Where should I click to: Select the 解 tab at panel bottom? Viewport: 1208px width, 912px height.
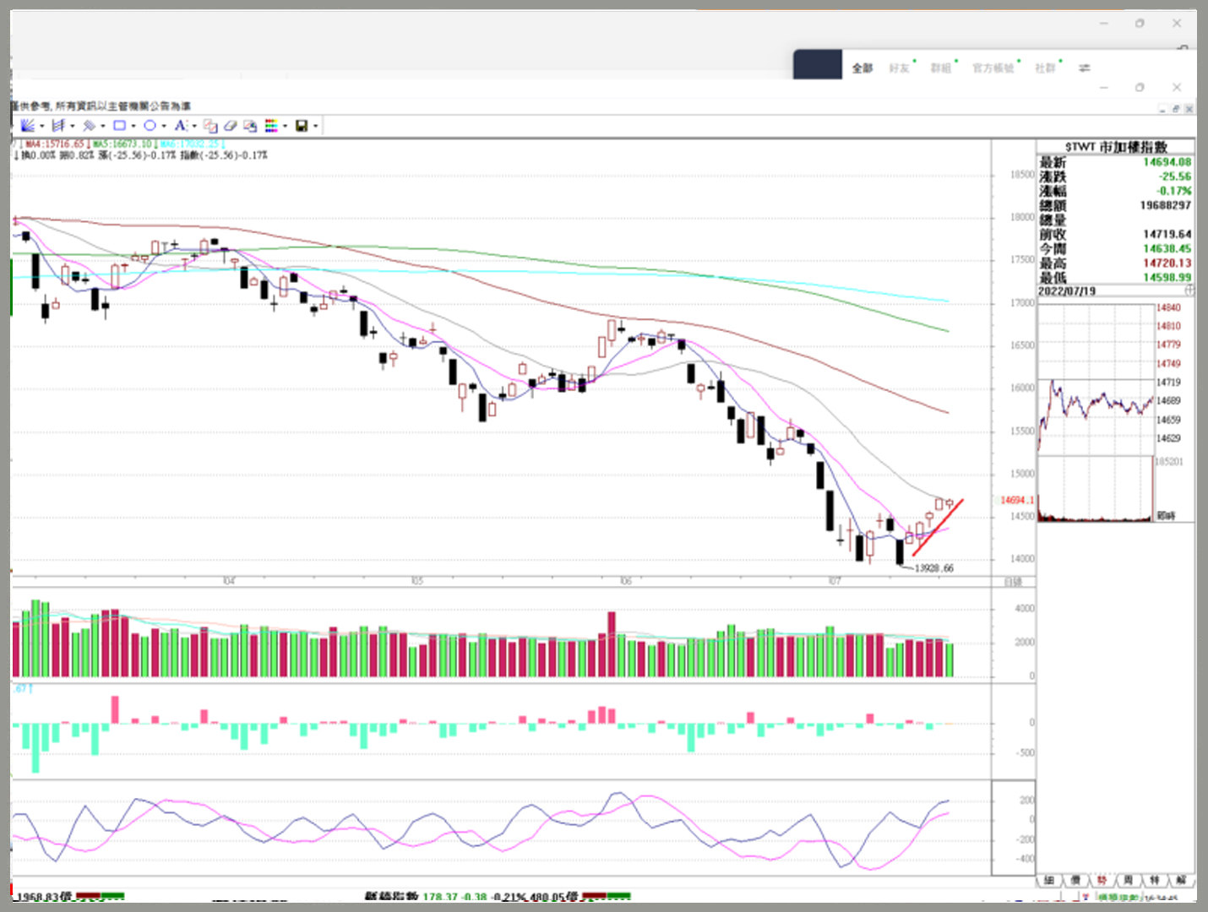[x=1180, y=881]
